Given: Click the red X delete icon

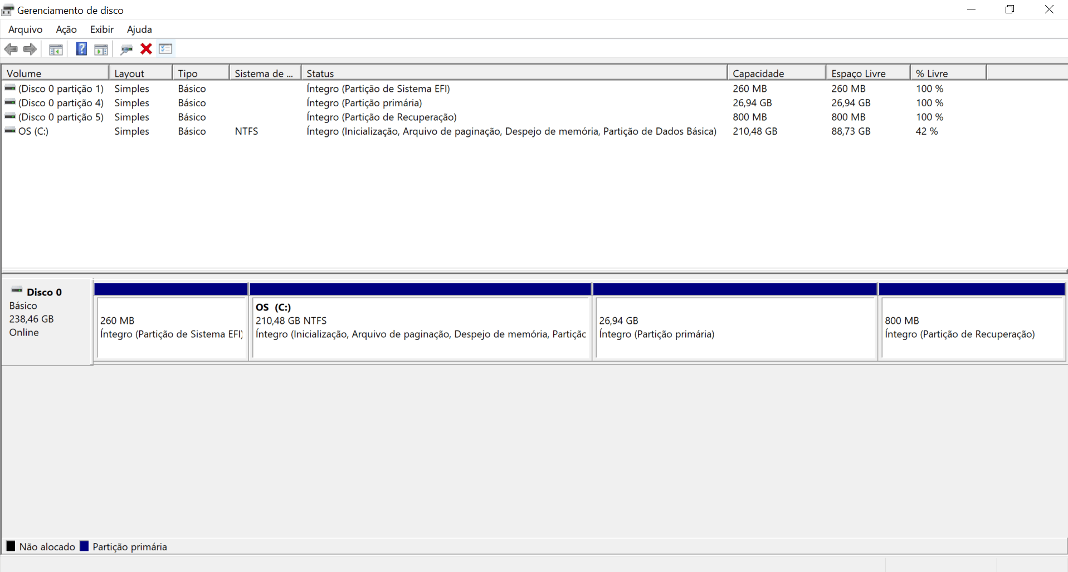Looking at the screenshot, I should pyautogui.click(x=146, y=49).
